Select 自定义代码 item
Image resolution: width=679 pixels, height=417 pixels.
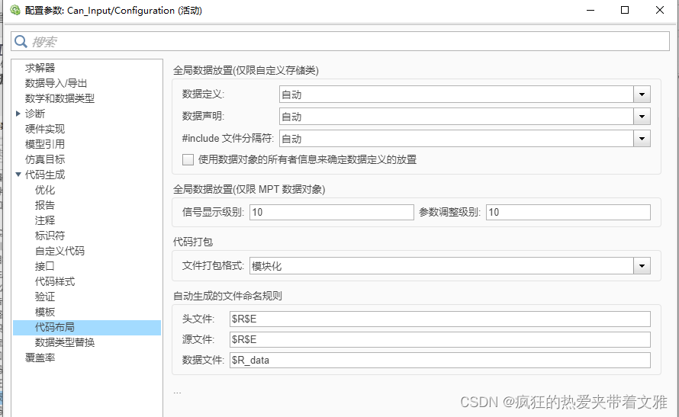click(60, 251)
